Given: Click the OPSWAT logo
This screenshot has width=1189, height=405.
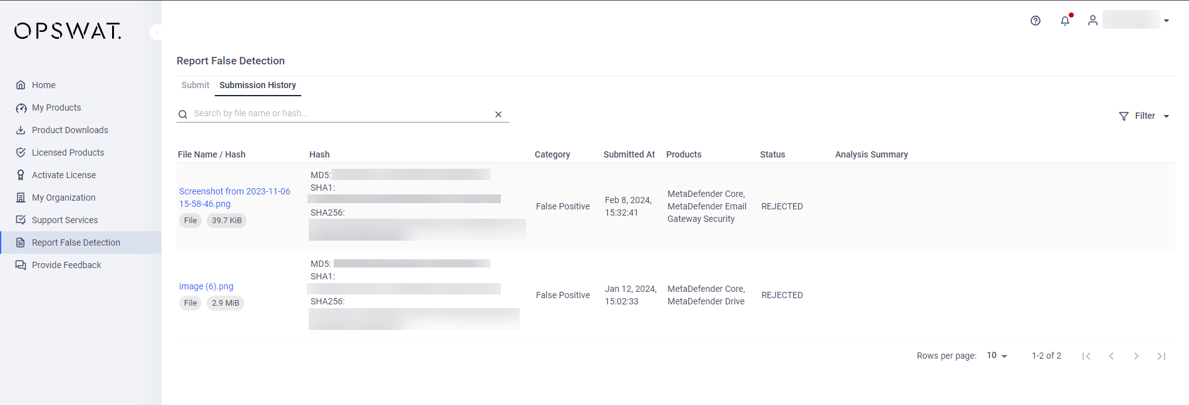Looking at the screenshot, I should (x=68, y=31).
